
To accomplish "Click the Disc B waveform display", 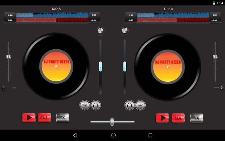I will click(x=173, y=17).
